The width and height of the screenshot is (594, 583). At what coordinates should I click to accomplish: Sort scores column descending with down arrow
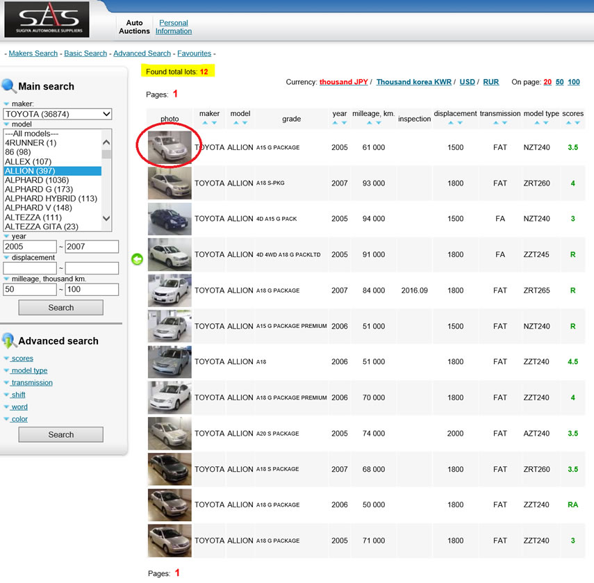[577, 123]
